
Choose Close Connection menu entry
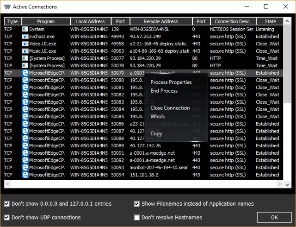[170, 108]
